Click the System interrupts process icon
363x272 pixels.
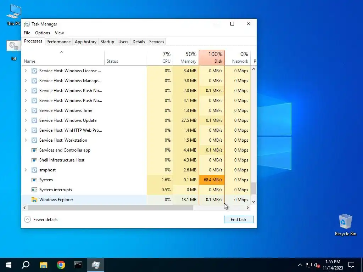(x=34, y=190)
